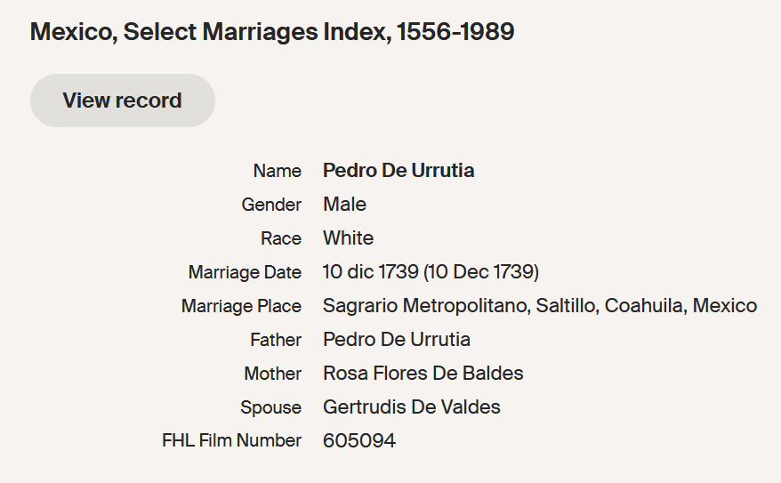This screenshot has width=781, height=483.
Task: Click the film number 605094
Action: coord(358,441)
